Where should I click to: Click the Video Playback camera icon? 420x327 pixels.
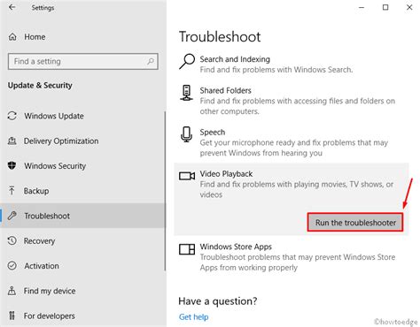pos(187,176)
